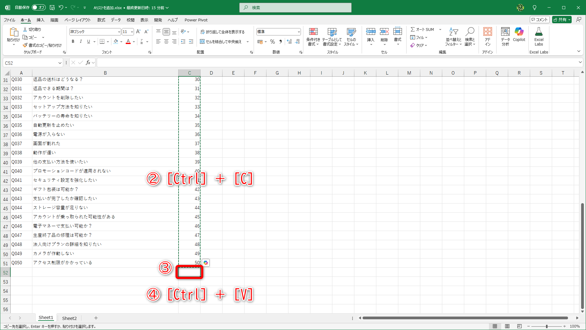Toggle the AutoSave switch
Screen dimensions: 586x330
(39, 7)
